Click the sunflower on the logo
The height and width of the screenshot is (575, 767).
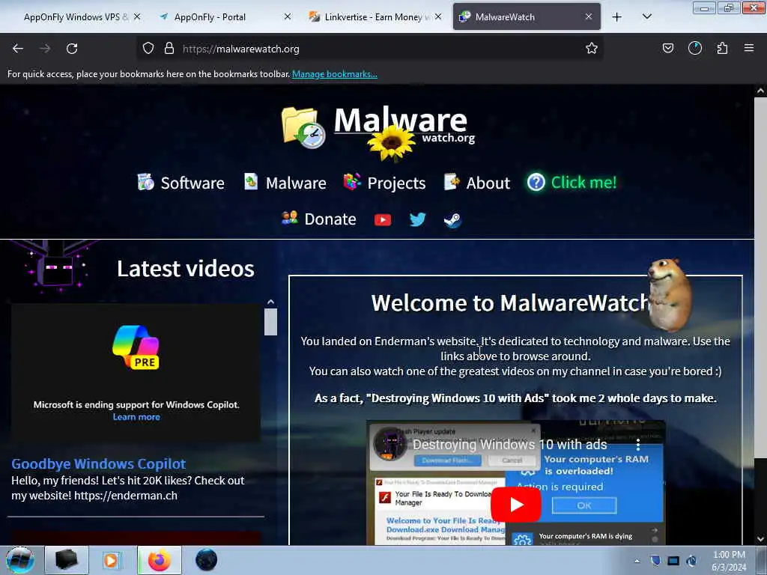(391, 143)
